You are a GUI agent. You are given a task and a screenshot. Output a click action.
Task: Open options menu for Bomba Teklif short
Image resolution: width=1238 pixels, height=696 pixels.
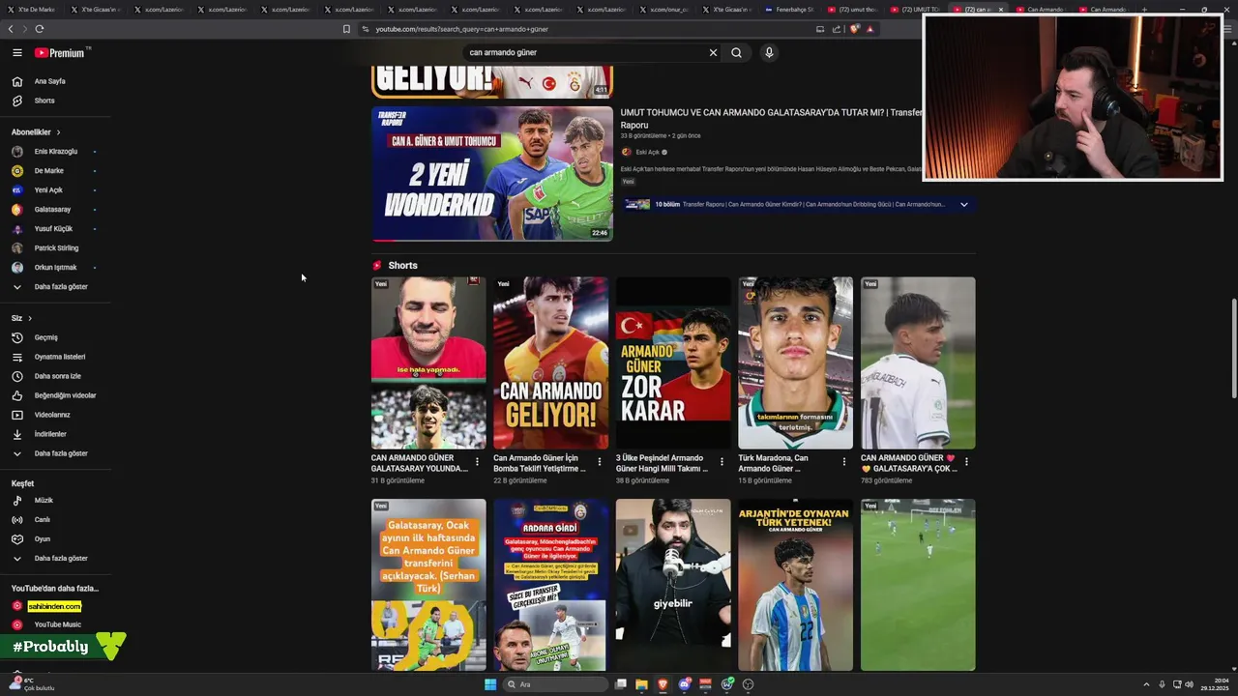599,462
